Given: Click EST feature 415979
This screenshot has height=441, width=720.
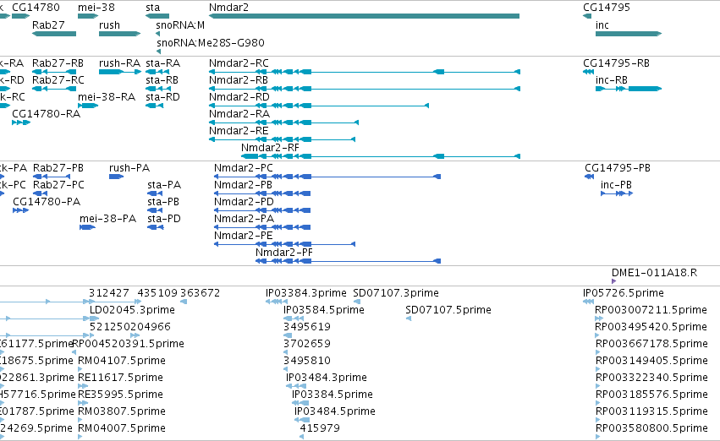Looking at the screenshot, I should (x=302, y=438).
